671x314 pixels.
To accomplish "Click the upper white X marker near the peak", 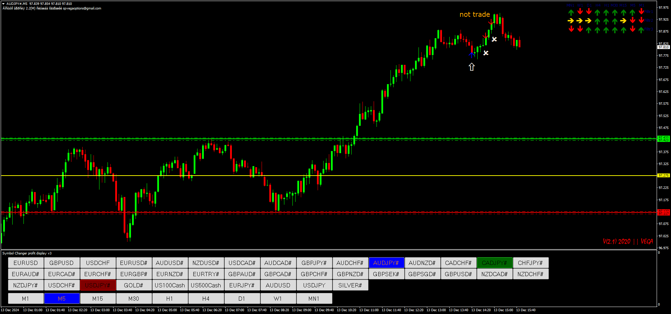I will (494, 39).
